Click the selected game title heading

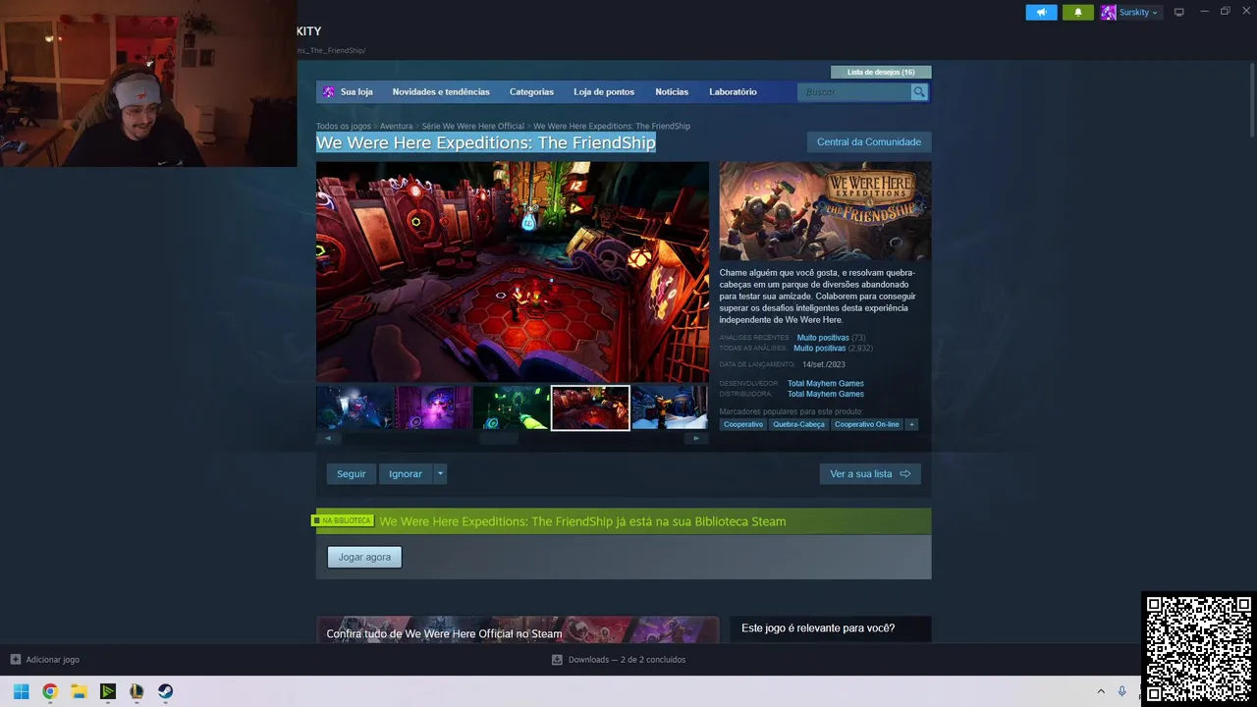[x=486, y=143]
